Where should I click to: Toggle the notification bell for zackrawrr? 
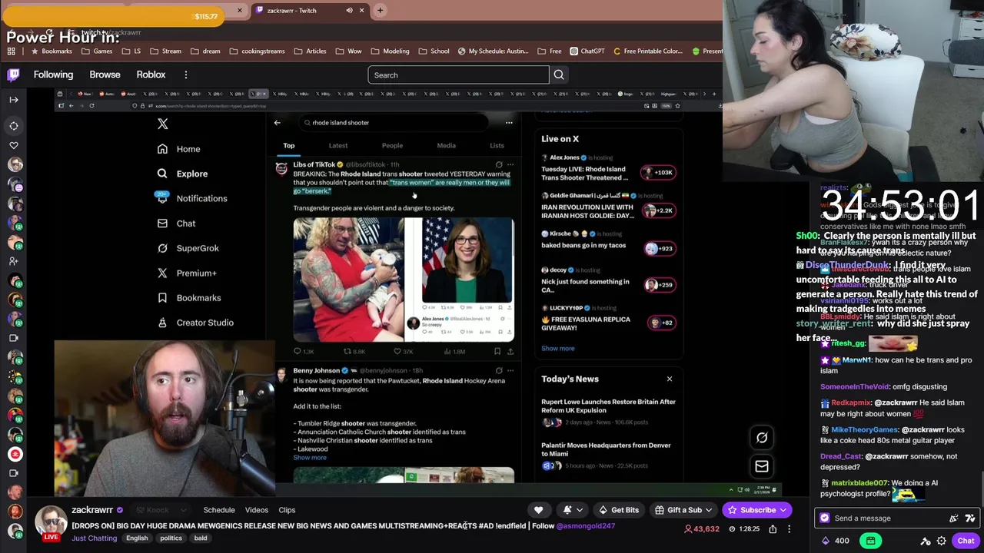pyautogui.click(x=567, y=510)
